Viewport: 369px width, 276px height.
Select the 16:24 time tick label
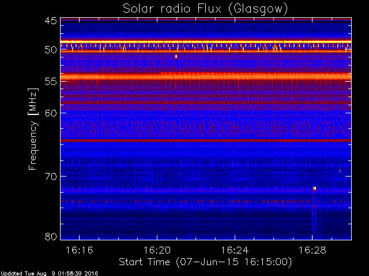coord(234,251)
